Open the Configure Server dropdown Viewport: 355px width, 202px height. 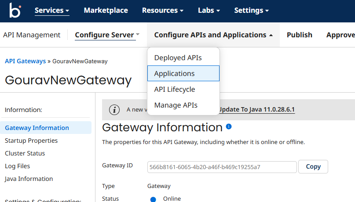click(x=107, y=35)
